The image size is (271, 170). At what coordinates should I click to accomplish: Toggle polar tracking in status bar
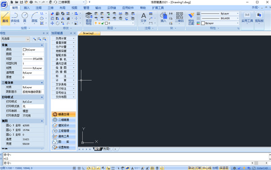pyautogui.click(x=89, y=168)
